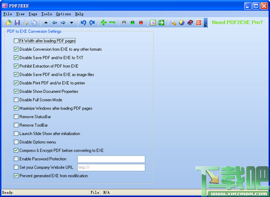Click the black down arrow toolbar icon

point(71,23)
